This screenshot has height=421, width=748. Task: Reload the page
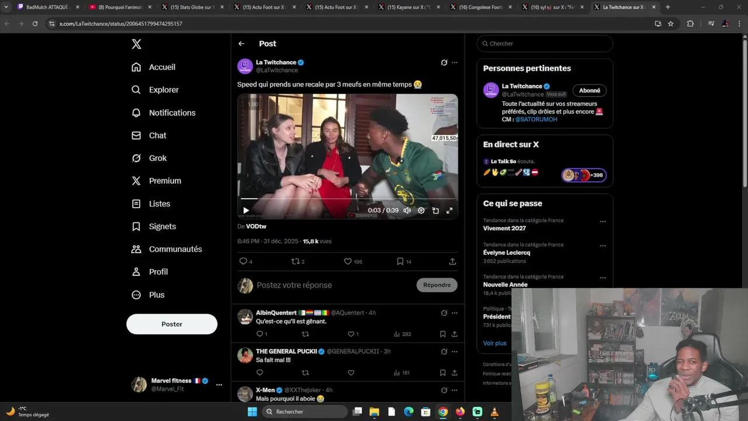point(35,23)
